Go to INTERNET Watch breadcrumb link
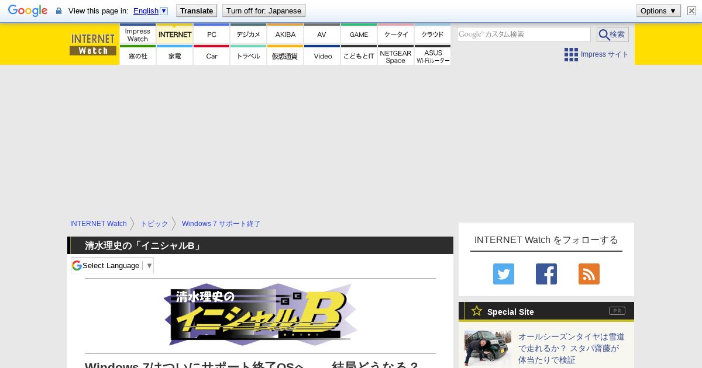 [98, 224]
